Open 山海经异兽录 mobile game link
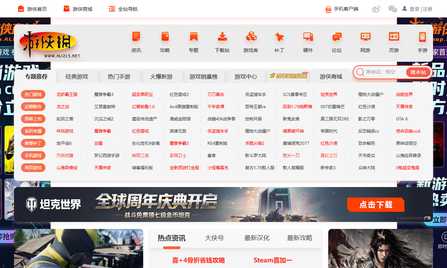 point(409,155)
